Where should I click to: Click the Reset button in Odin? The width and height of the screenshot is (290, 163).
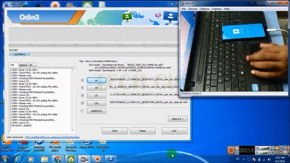[143, 131]
